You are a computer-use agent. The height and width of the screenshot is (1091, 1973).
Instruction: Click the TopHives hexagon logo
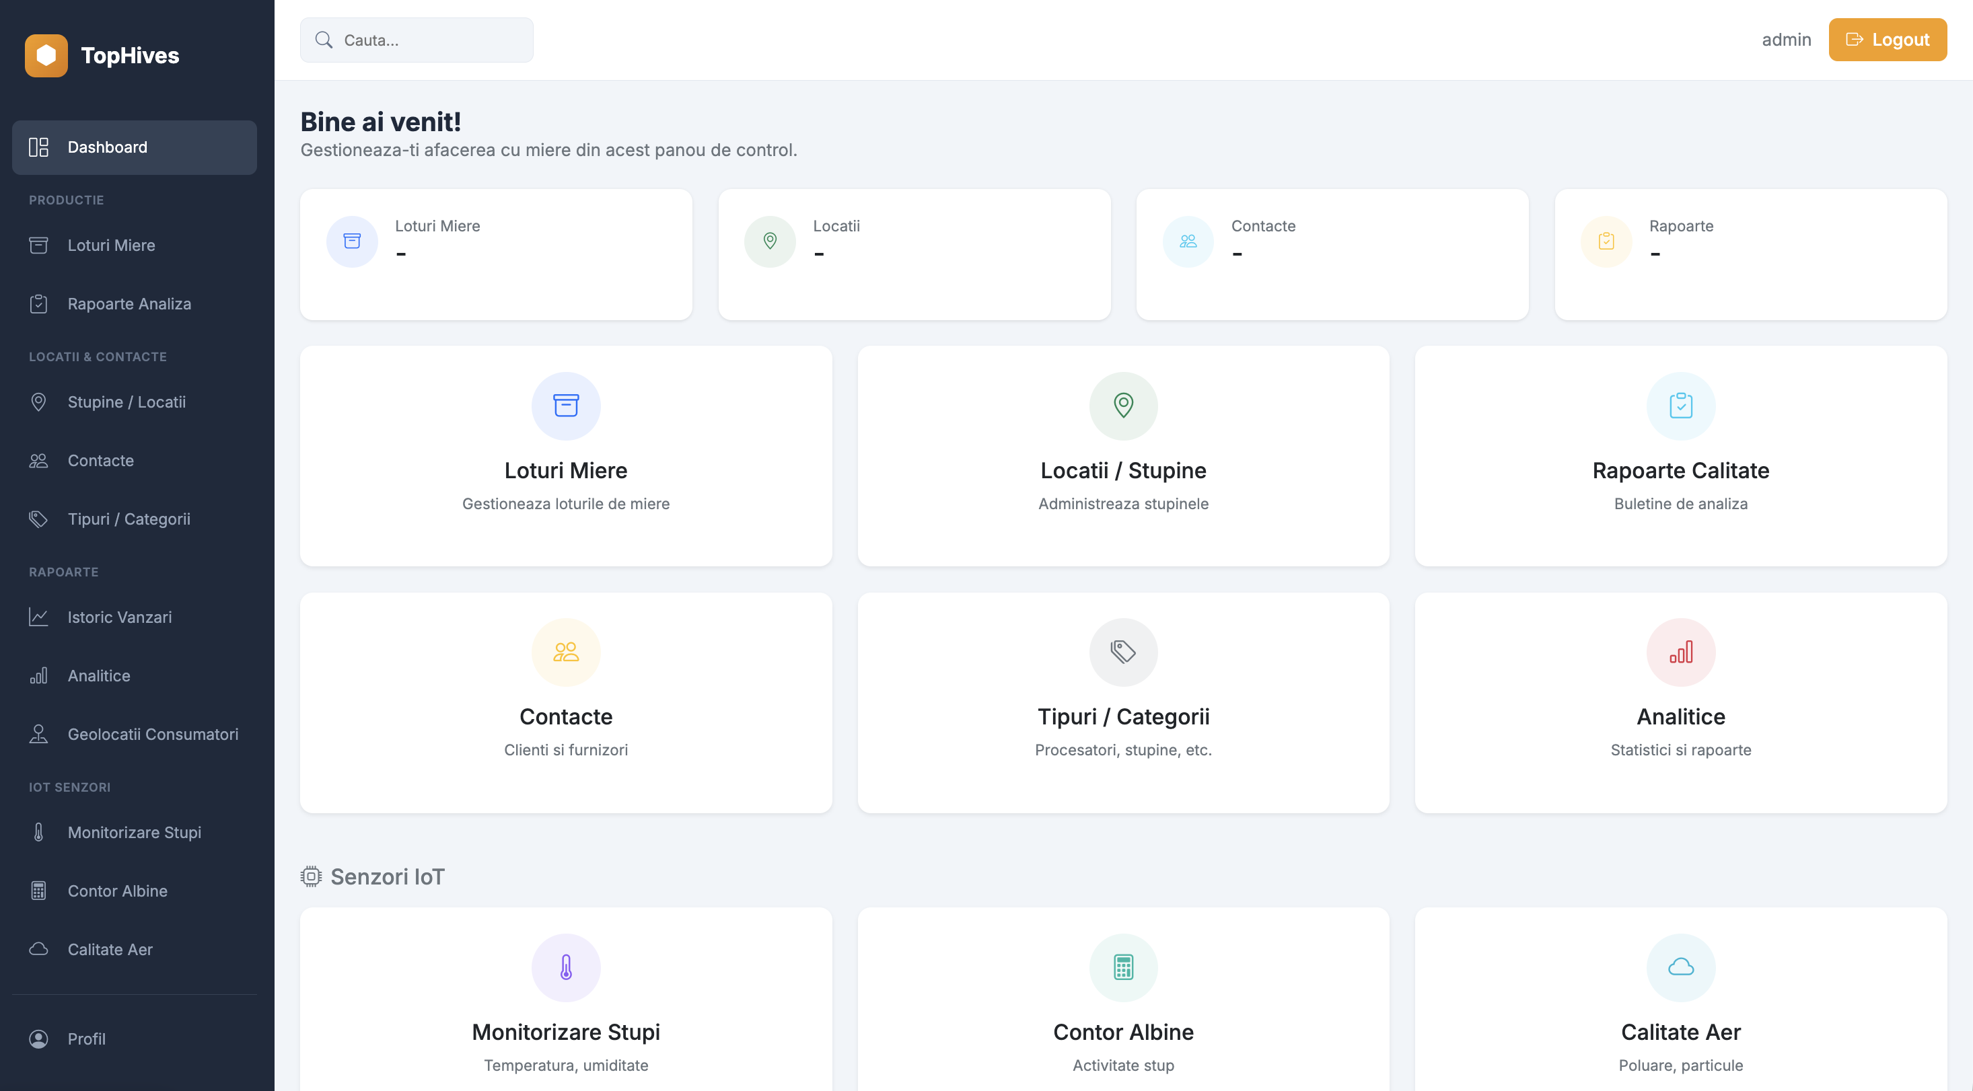(x=48, y=54)
